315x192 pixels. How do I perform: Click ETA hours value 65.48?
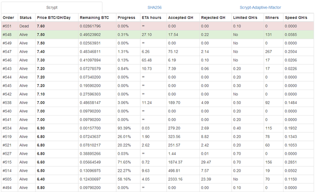pyautogui.click(x=147, y=60)
